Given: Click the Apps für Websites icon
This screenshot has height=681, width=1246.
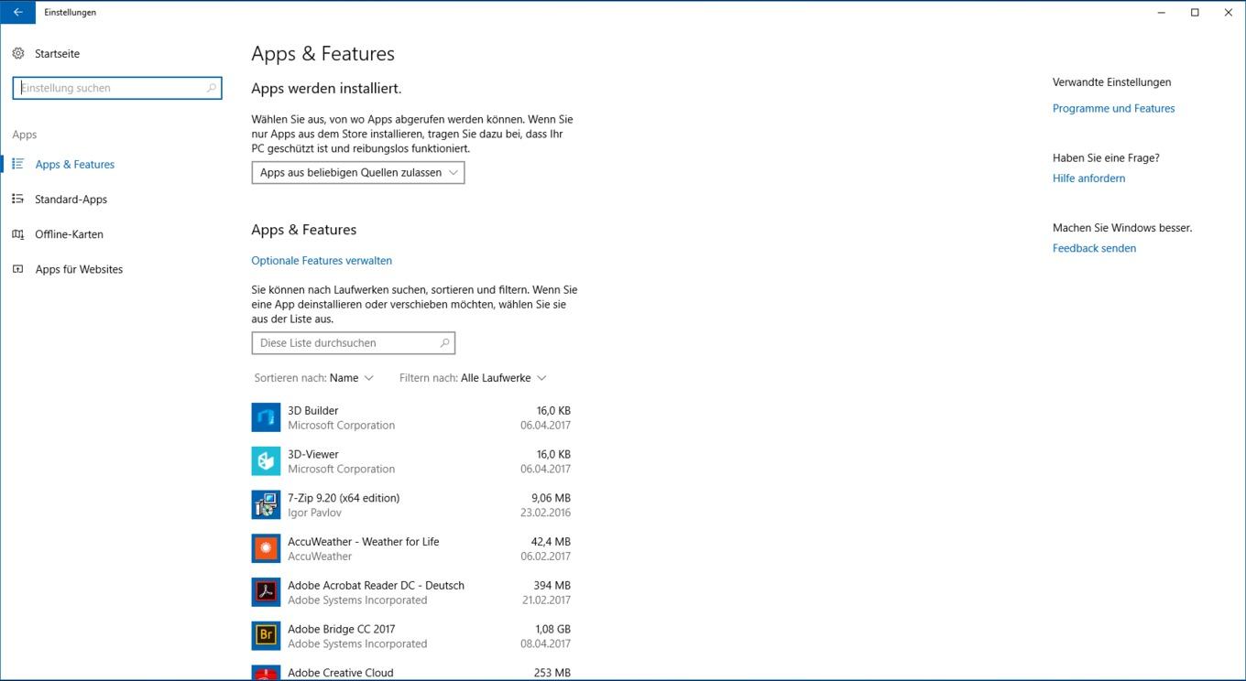Looking at the screenshot, I should click(x=18, y=269).
